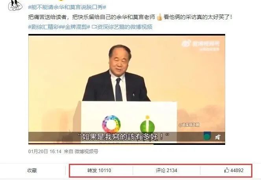Click the Weibo video logo watermark
The height and width of the screenshot is (180, 261).
201,45
